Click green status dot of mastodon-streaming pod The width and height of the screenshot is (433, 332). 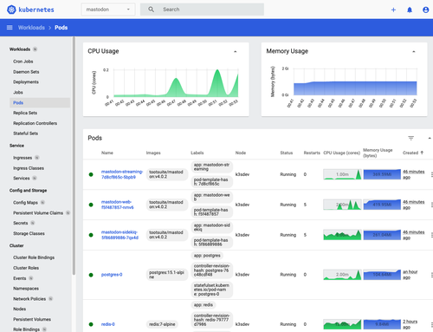pos(91,174)
